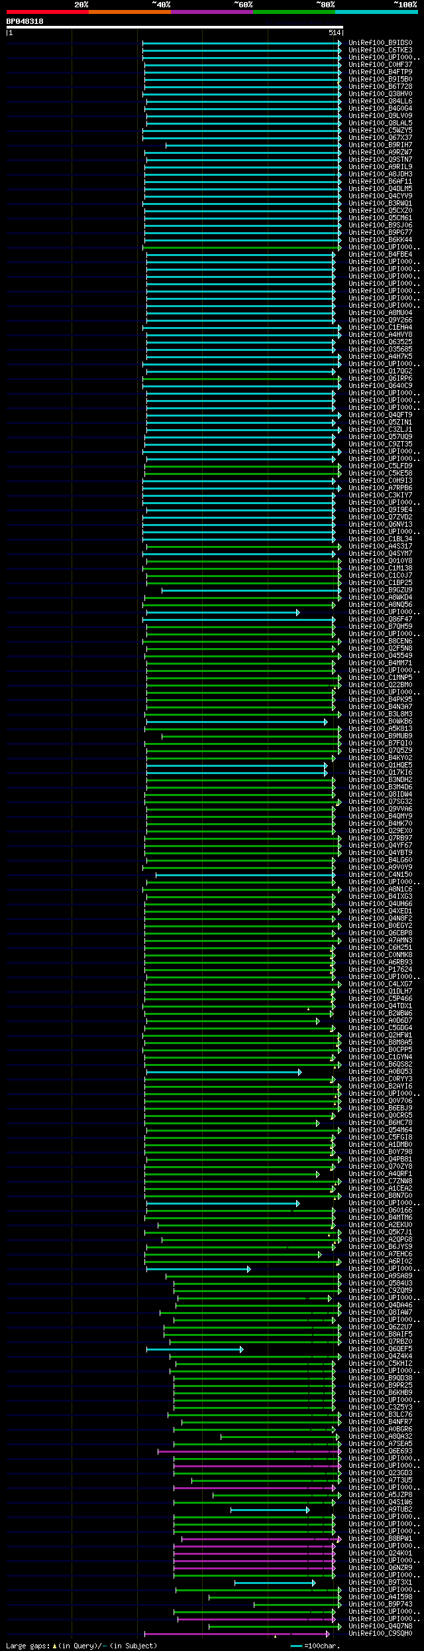
Task: Select hit label UniRef100_A8N1C6
Action: (380, 890)
